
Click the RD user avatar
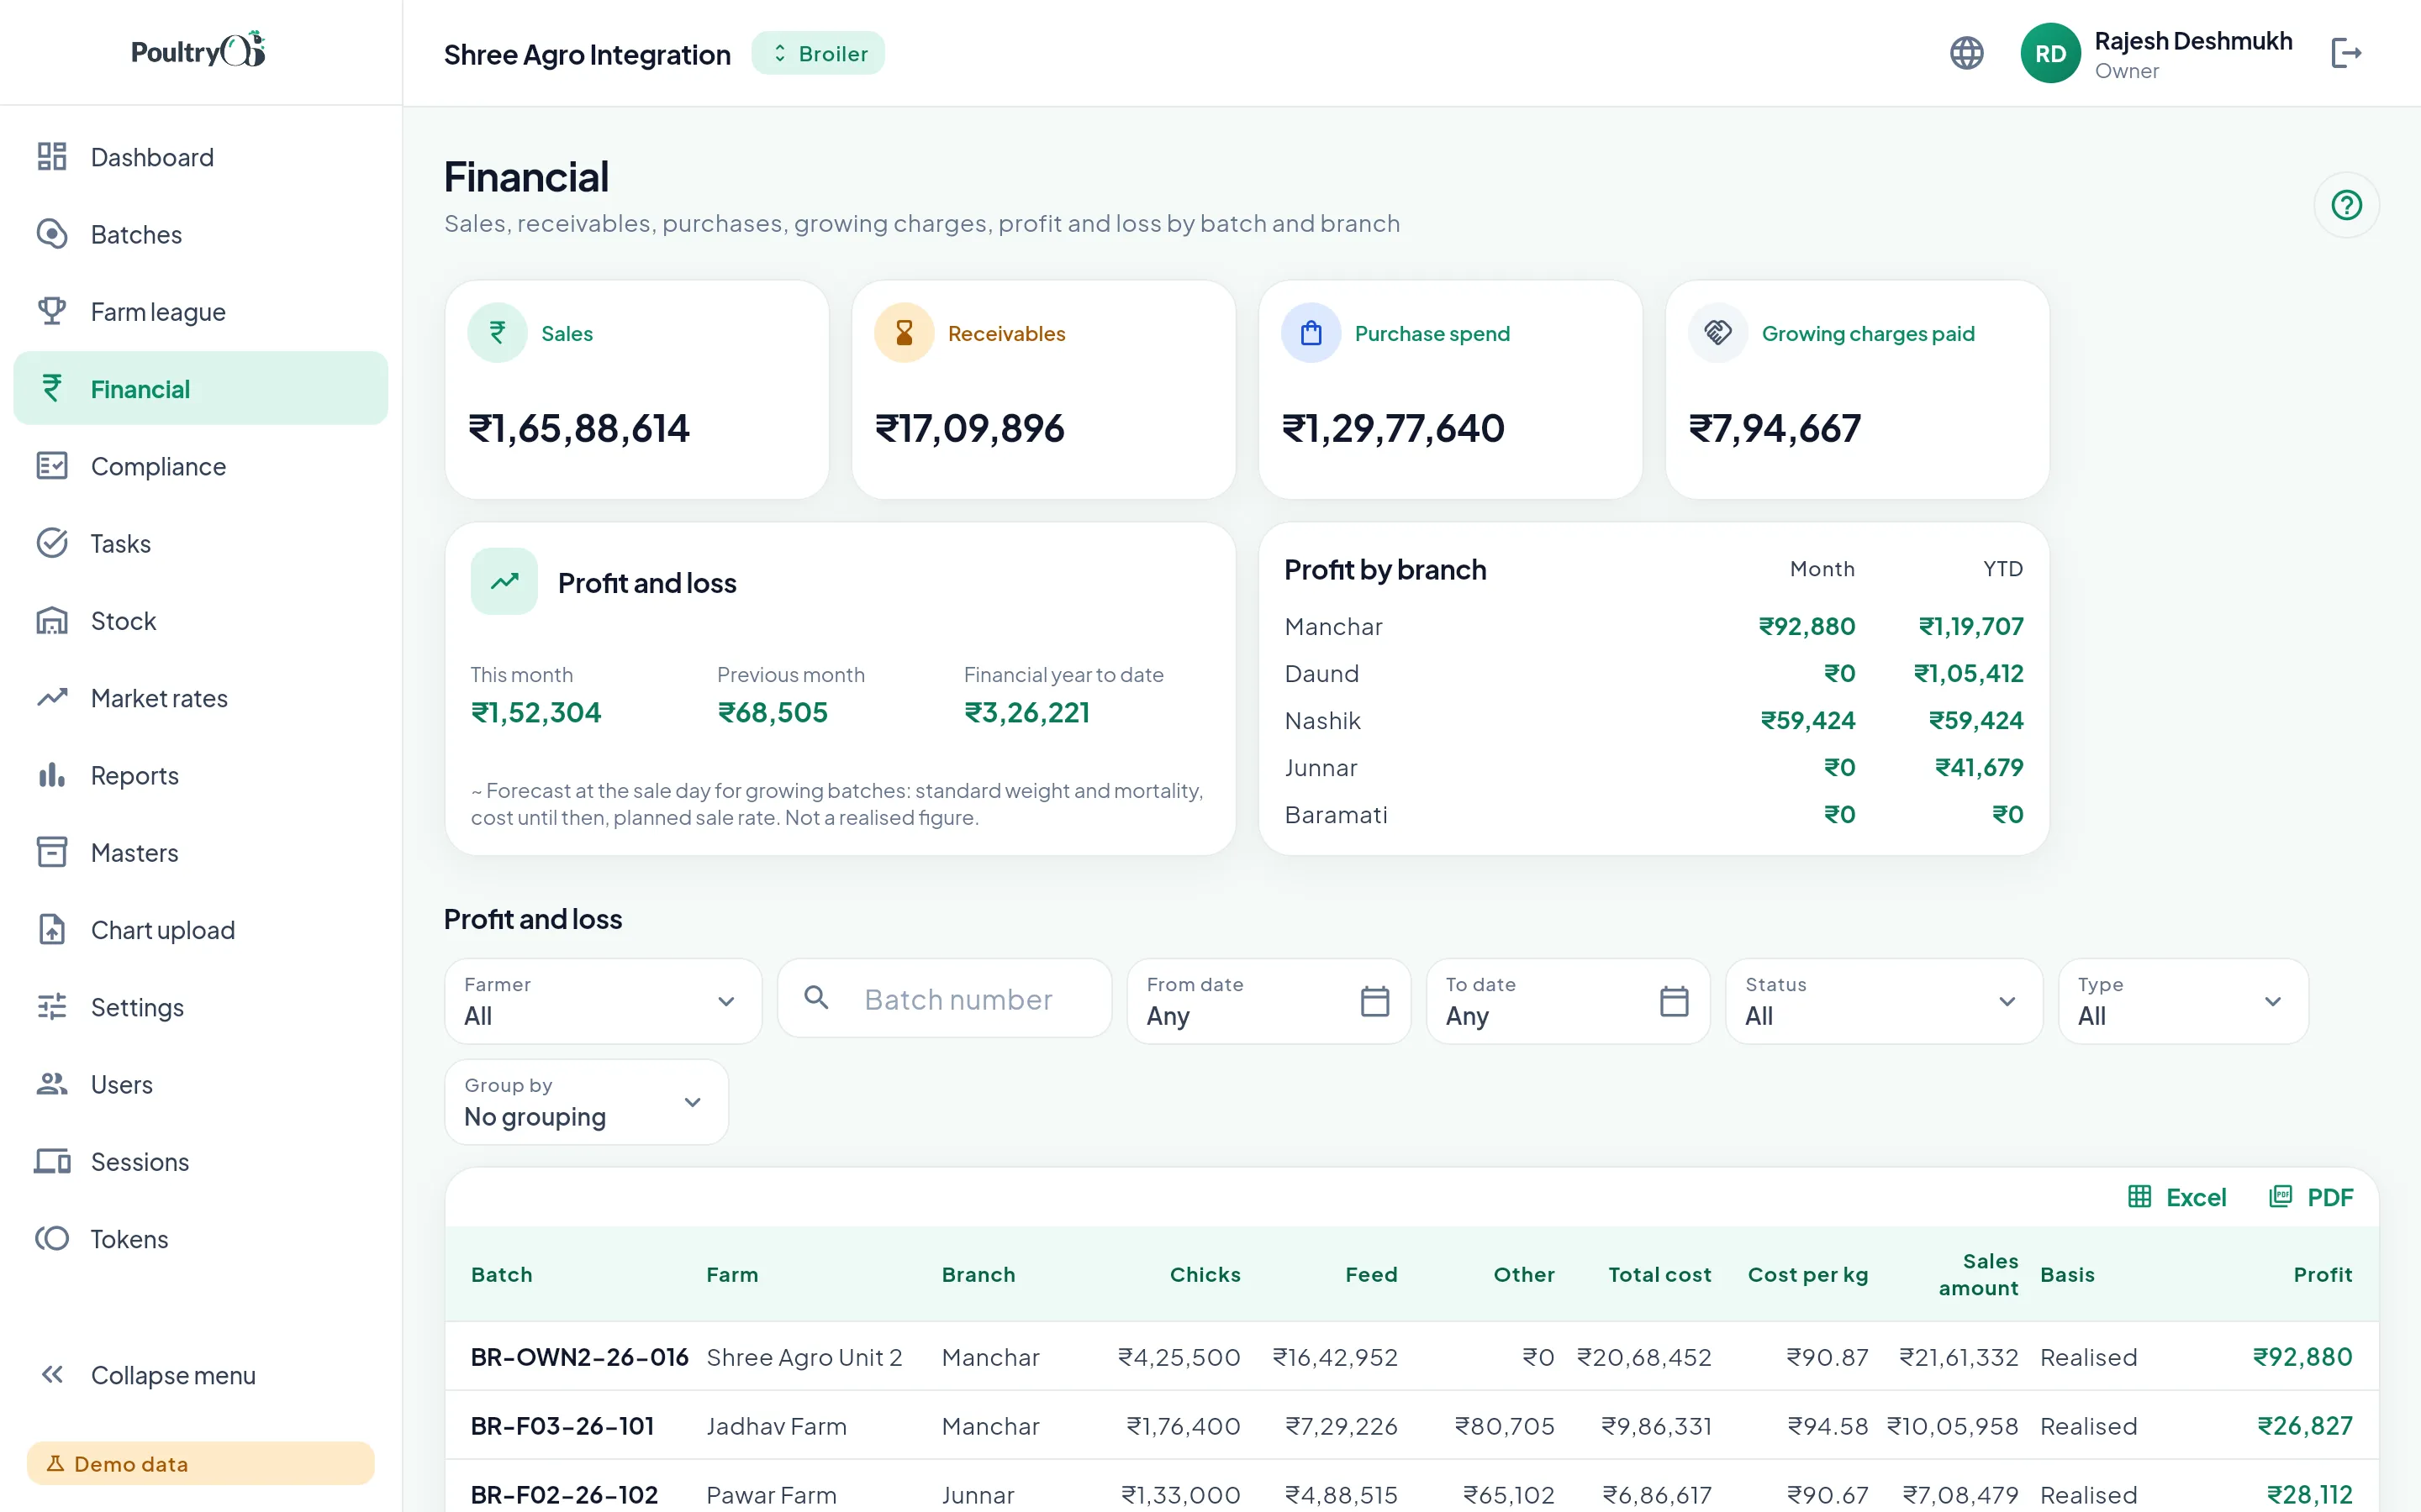coord(2049,53)
